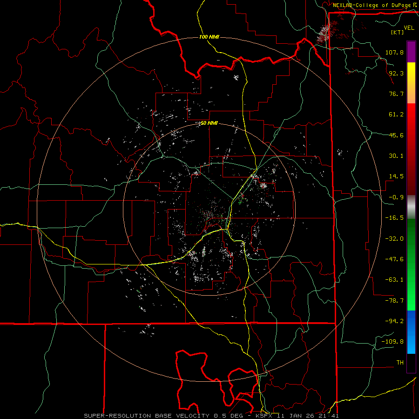Click the VEL legend title

click(x=409, y=28)
